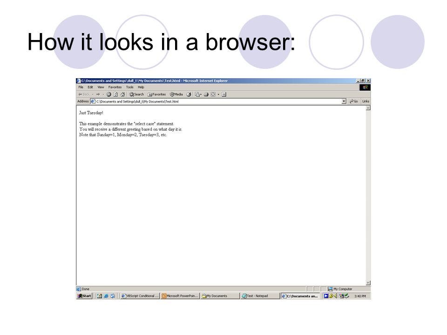Launch Internet Explorer from quick launch

click(x=106, y=296)
